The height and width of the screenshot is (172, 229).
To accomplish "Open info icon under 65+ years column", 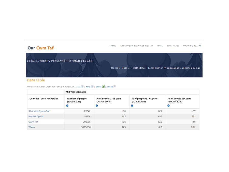I will [168, 105].
